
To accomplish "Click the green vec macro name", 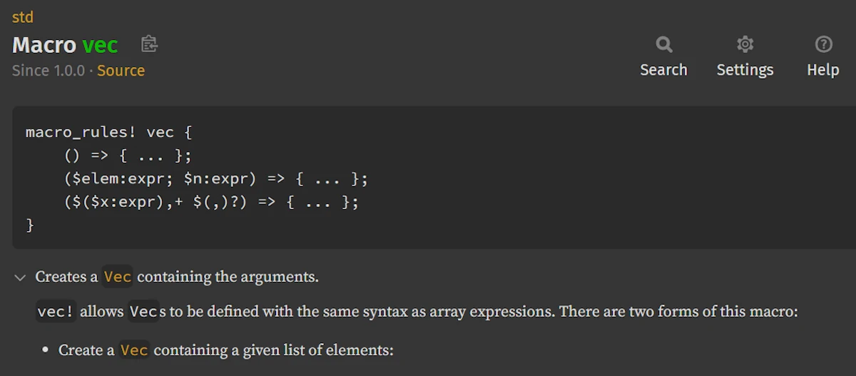I will click(100, 45).
